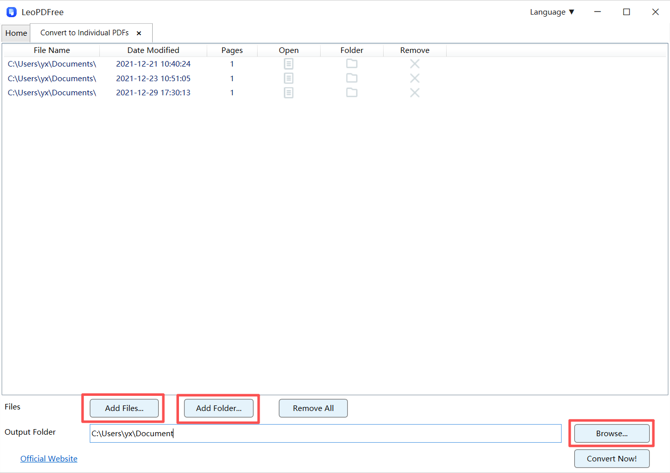Click the date 2021-12-21 10:40:24
The height and width of the screenshot is (473, 670).
153,64
